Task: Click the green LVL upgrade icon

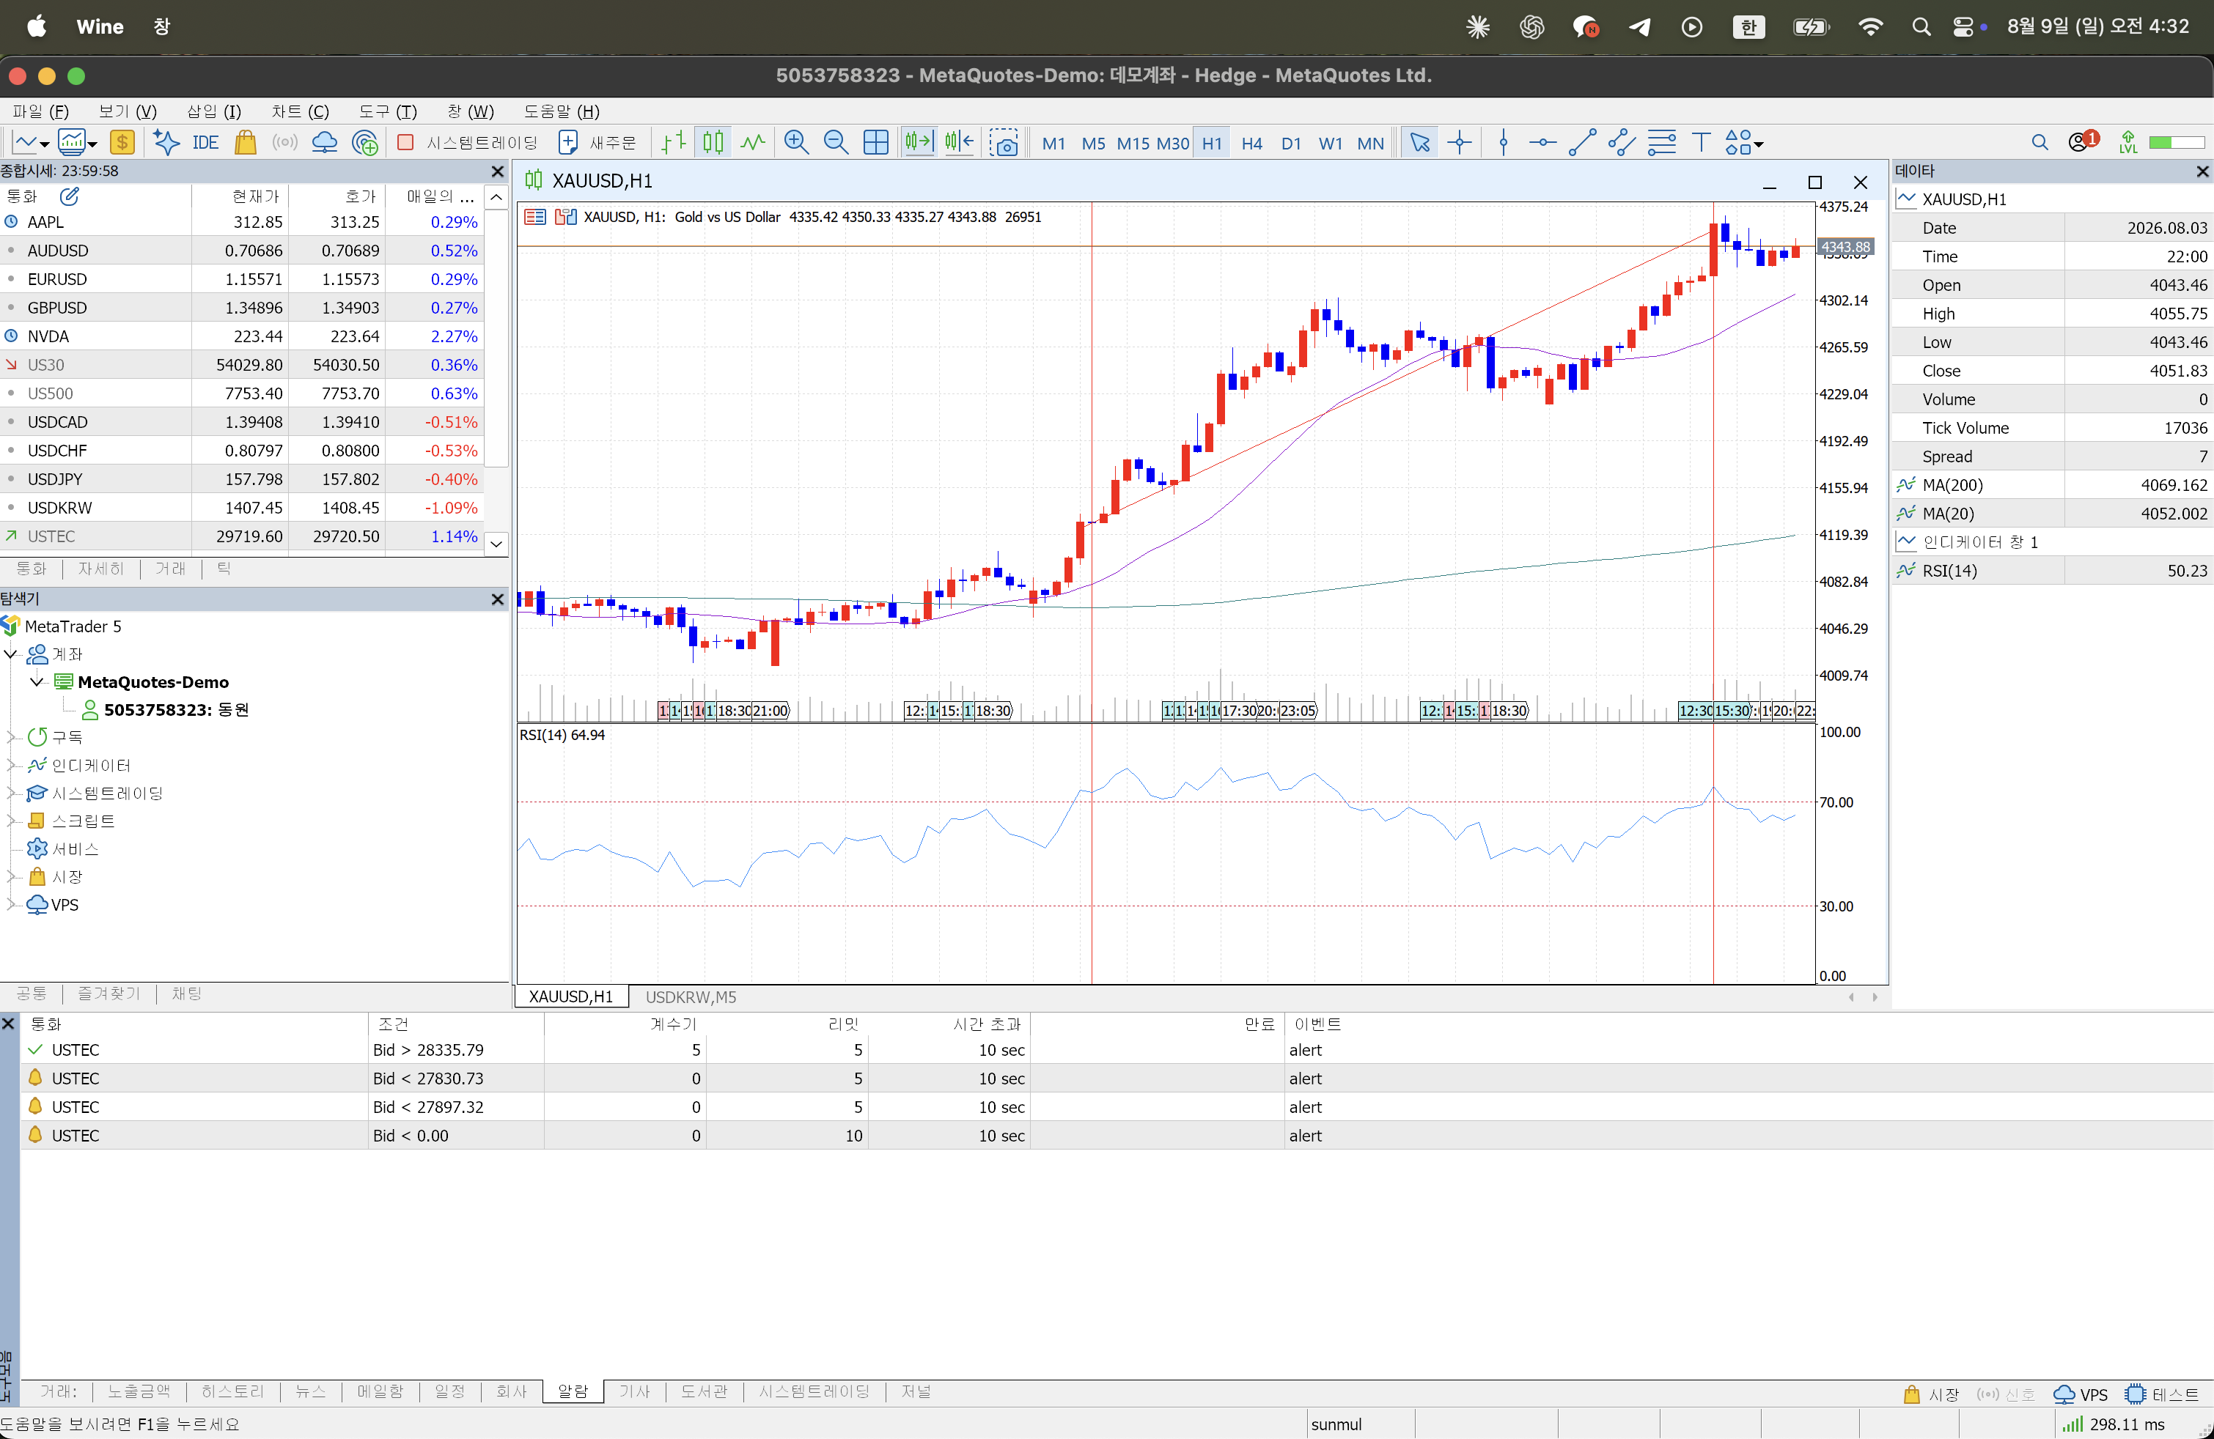Action: (2128, 142)
